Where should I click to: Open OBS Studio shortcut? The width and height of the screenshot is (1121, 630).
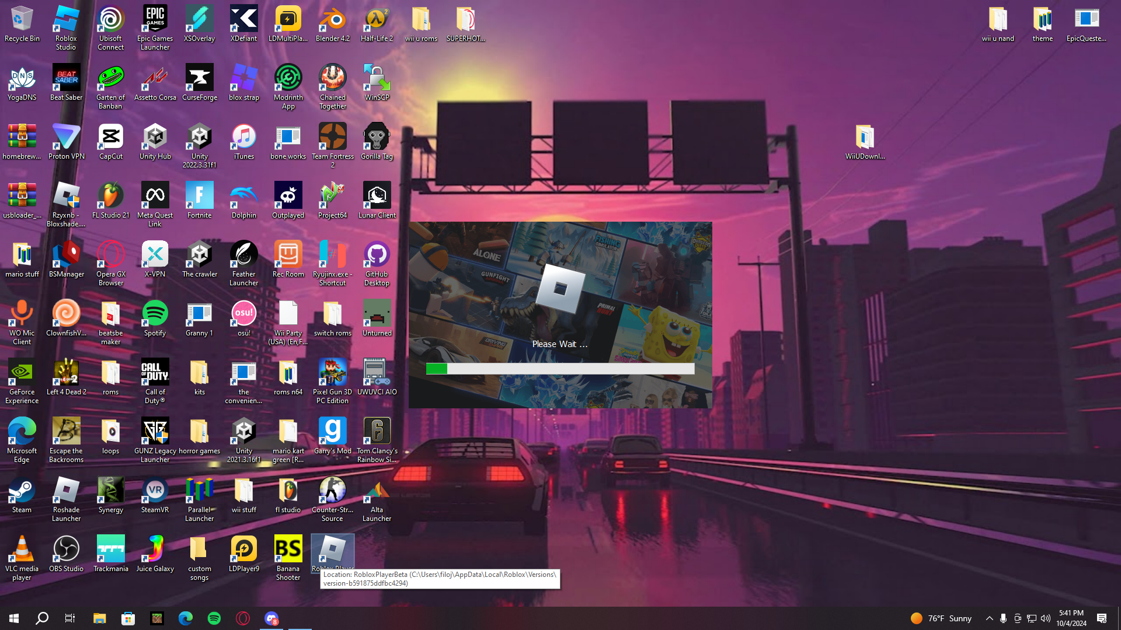tap(67, 555)
